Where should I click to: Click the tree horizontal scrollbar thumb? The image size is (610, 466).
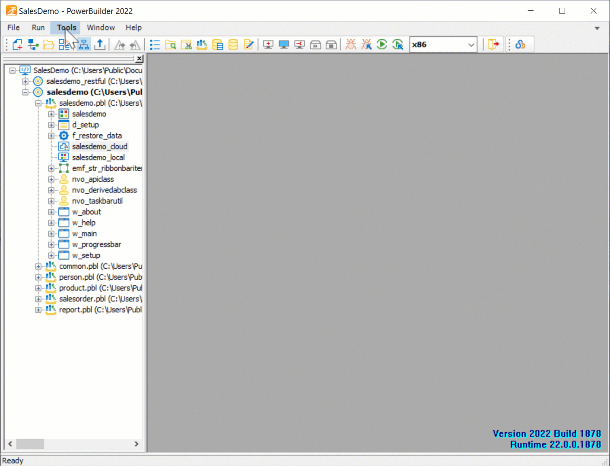pyautogui.click(x=30, y=444)
